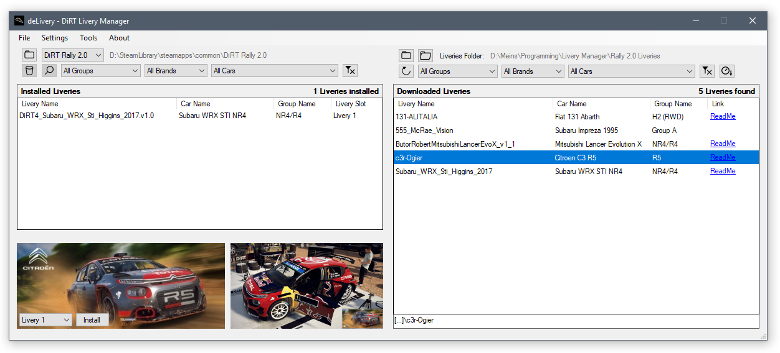Click the Install button
This screenshot has width=780, height=353.
pos(92,320)
